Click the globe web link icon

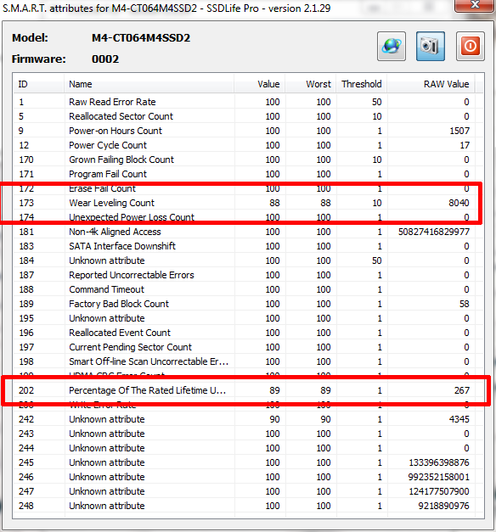pyautogui.click(x=392, y=46)
